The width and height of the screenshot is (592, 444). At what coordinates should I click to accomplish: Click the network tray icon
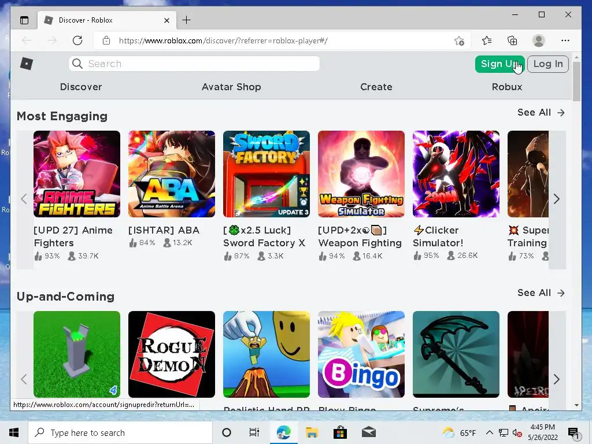tap(504, 432)
